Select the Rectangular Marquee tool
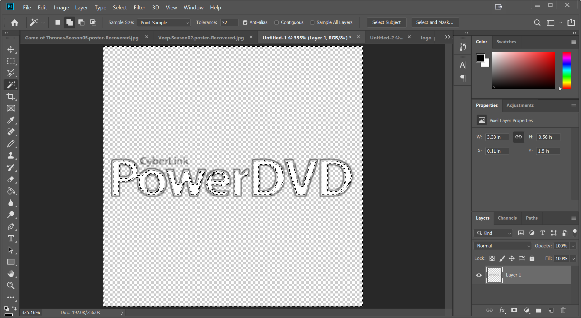This screenshot has width=581, height=318. point(11,61)
